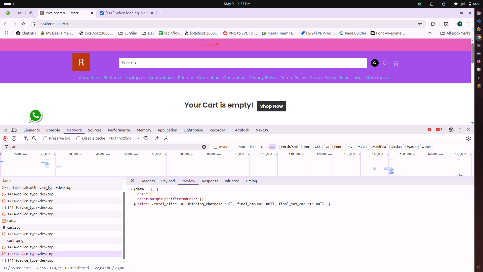This screenshot has height=272, width=483.
Task: Open the Mice nav link
Action: (344, 78)
